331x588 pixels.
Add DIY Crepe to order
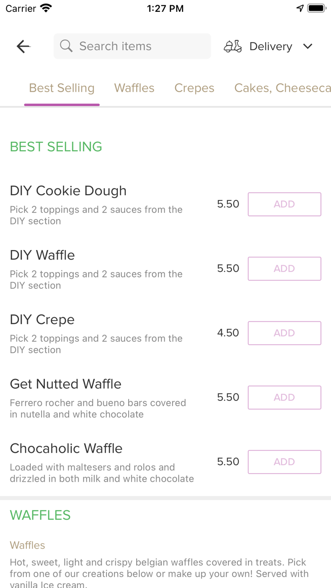click(284, 333)
